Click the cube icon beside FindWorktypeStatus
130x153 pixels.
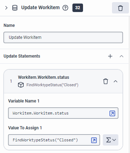pyautogui.click(x=21, y=85)
